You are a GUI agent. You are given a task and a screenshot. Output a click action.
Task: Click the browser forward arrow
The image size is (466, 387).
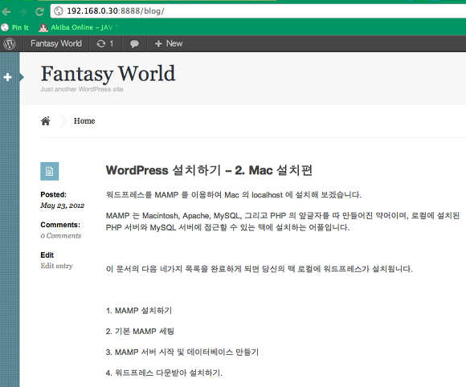coord(22,11)
